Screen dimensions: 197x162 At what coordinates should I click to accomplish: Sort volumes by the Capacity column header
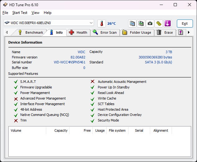pos(58,130)
